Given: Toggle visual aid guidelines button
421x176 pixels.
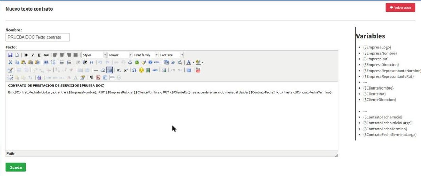Looking at the screenshot, I should [x=110, y=70].
